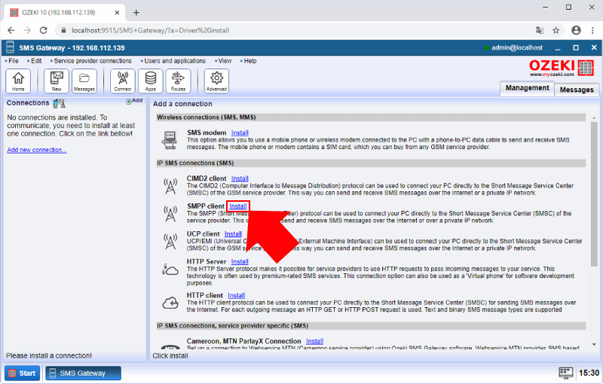Click the HTTP client cloud icon

click(170, 303)
